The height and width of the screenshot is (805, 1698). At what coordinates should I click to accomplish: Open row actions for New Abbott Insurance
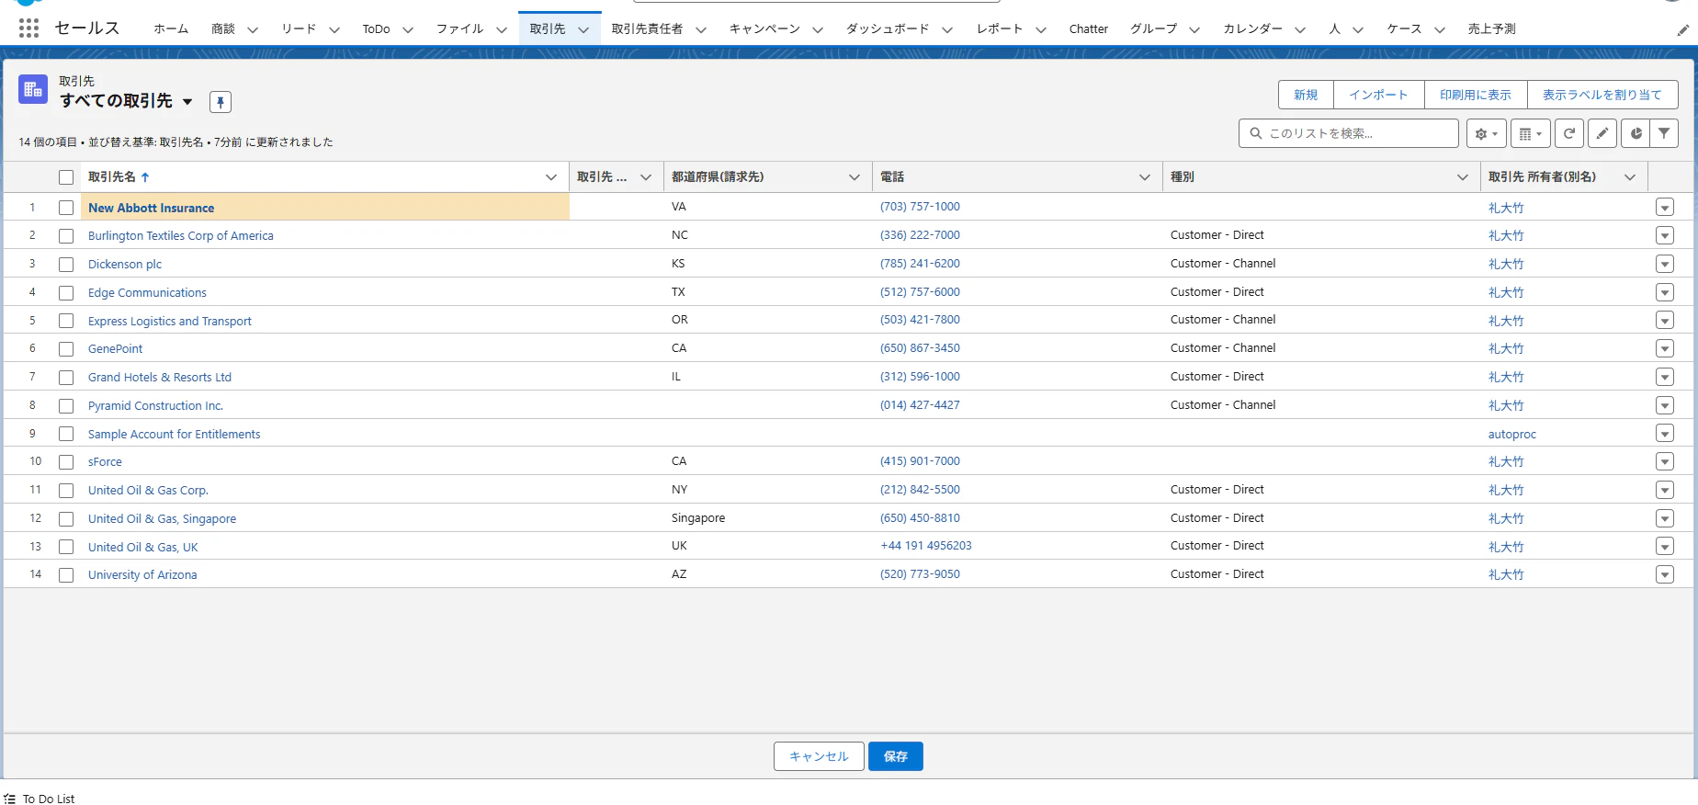[x=1665, y=208]
